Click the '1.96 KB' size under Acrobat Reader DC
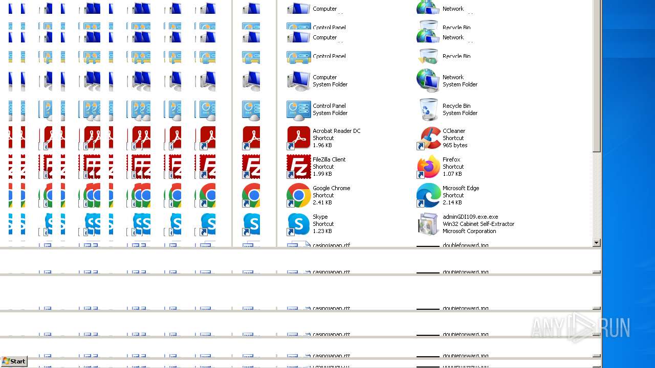Image resolution: width=655 pixels, height=368 pixels. tap(322, 145)
